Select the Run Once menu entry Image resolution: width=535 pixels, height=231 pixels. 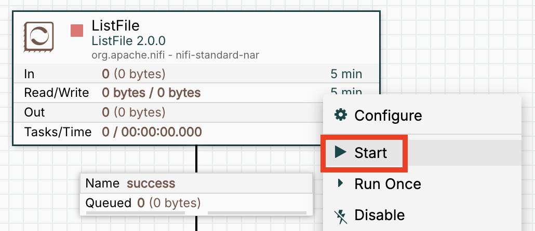click(387, 184)
